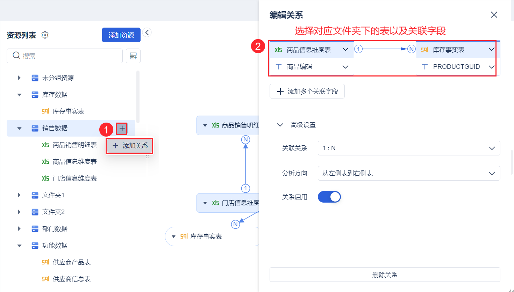Click N marker under 商品销售明细 node
Screen dimensions: 514x292
pos(246,140)
